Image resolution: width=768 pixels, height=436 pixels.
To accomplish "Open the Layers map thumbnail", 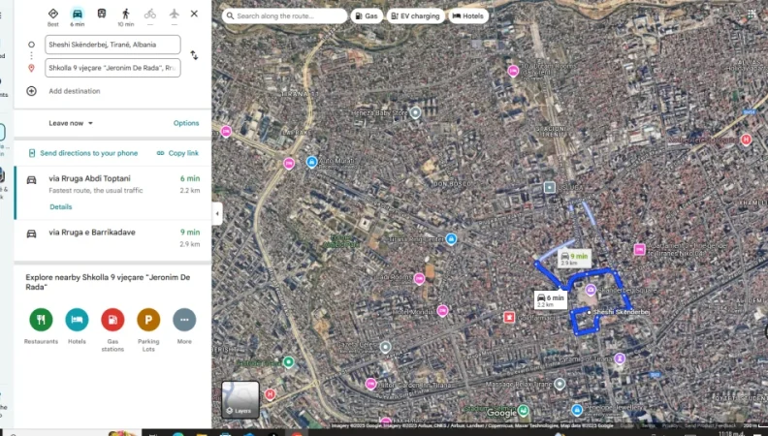I will pyautogui.click(x=240, y=398).
